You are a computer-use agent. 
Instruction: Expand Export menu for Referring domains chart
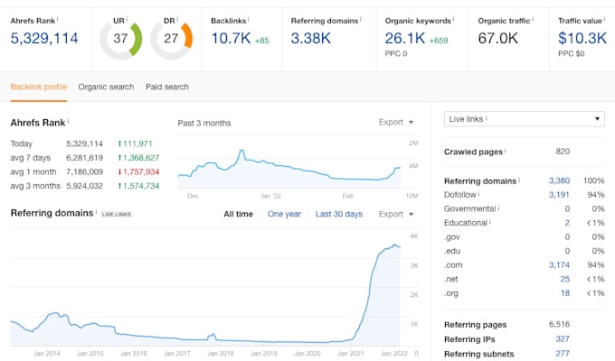pos(396,214)
